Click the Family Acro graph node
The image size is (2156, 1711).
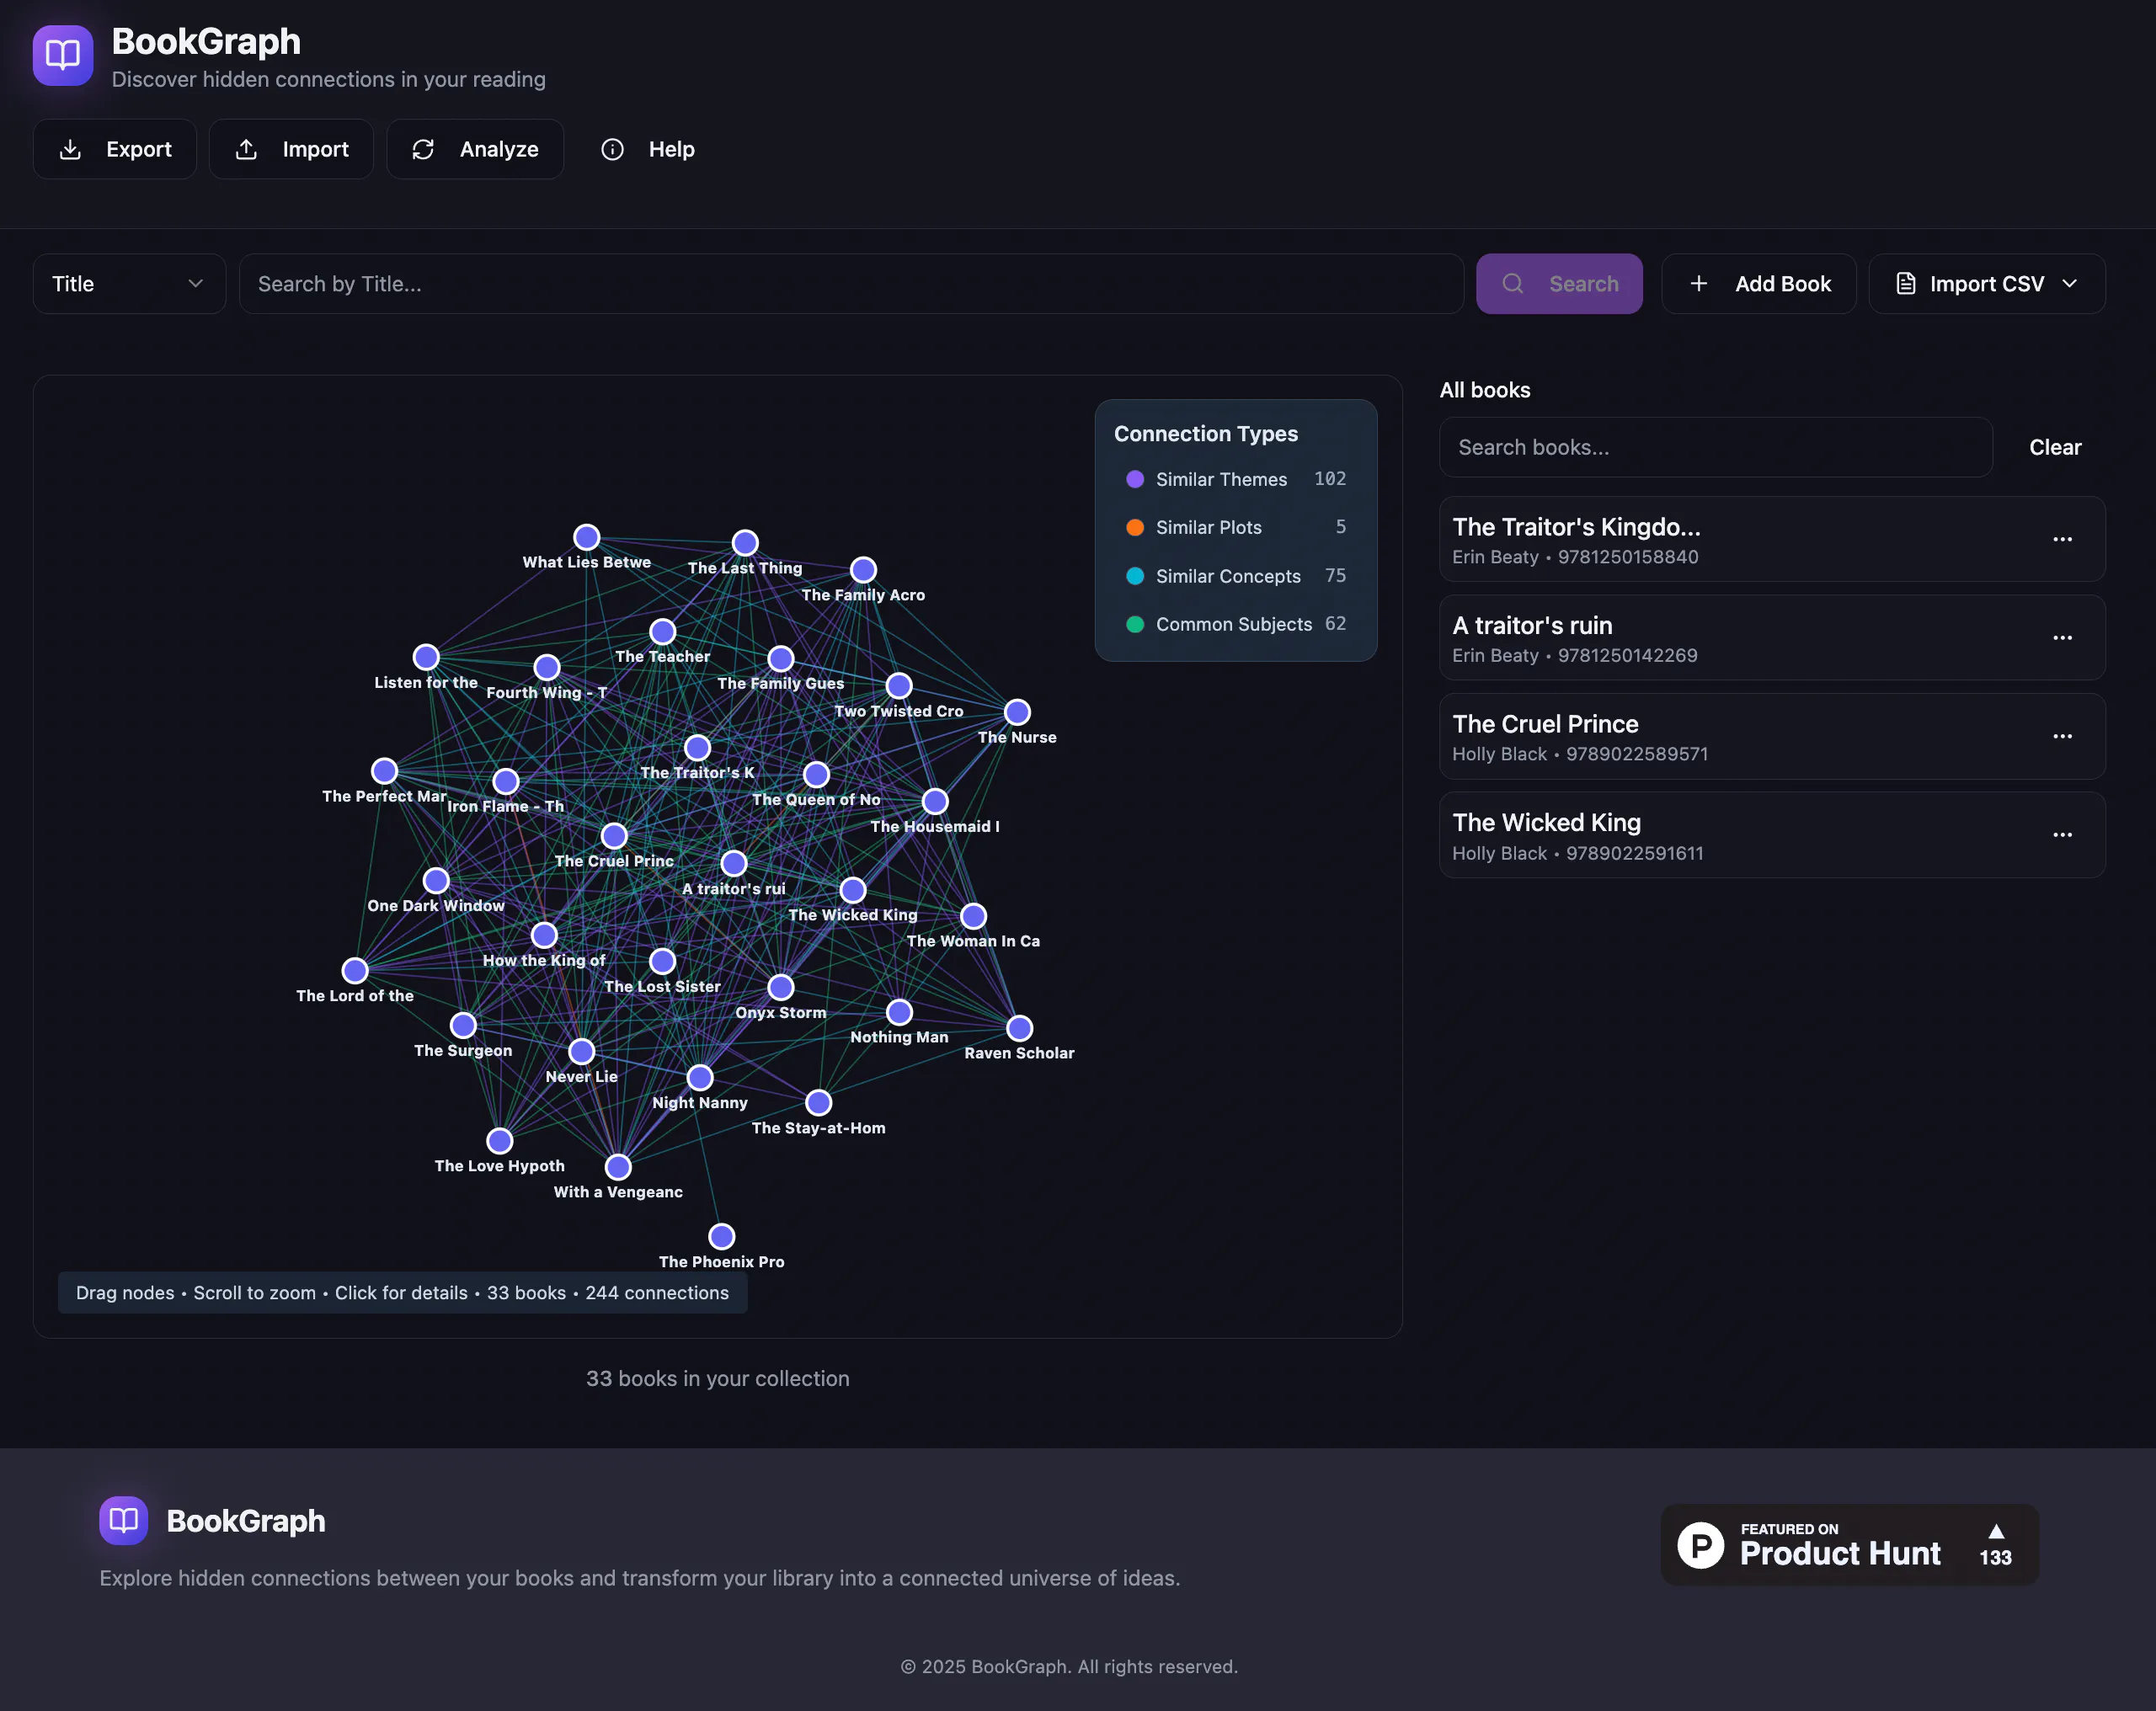[x=863, y=570]
